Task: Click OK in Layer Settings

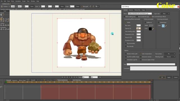Action: 162,77
